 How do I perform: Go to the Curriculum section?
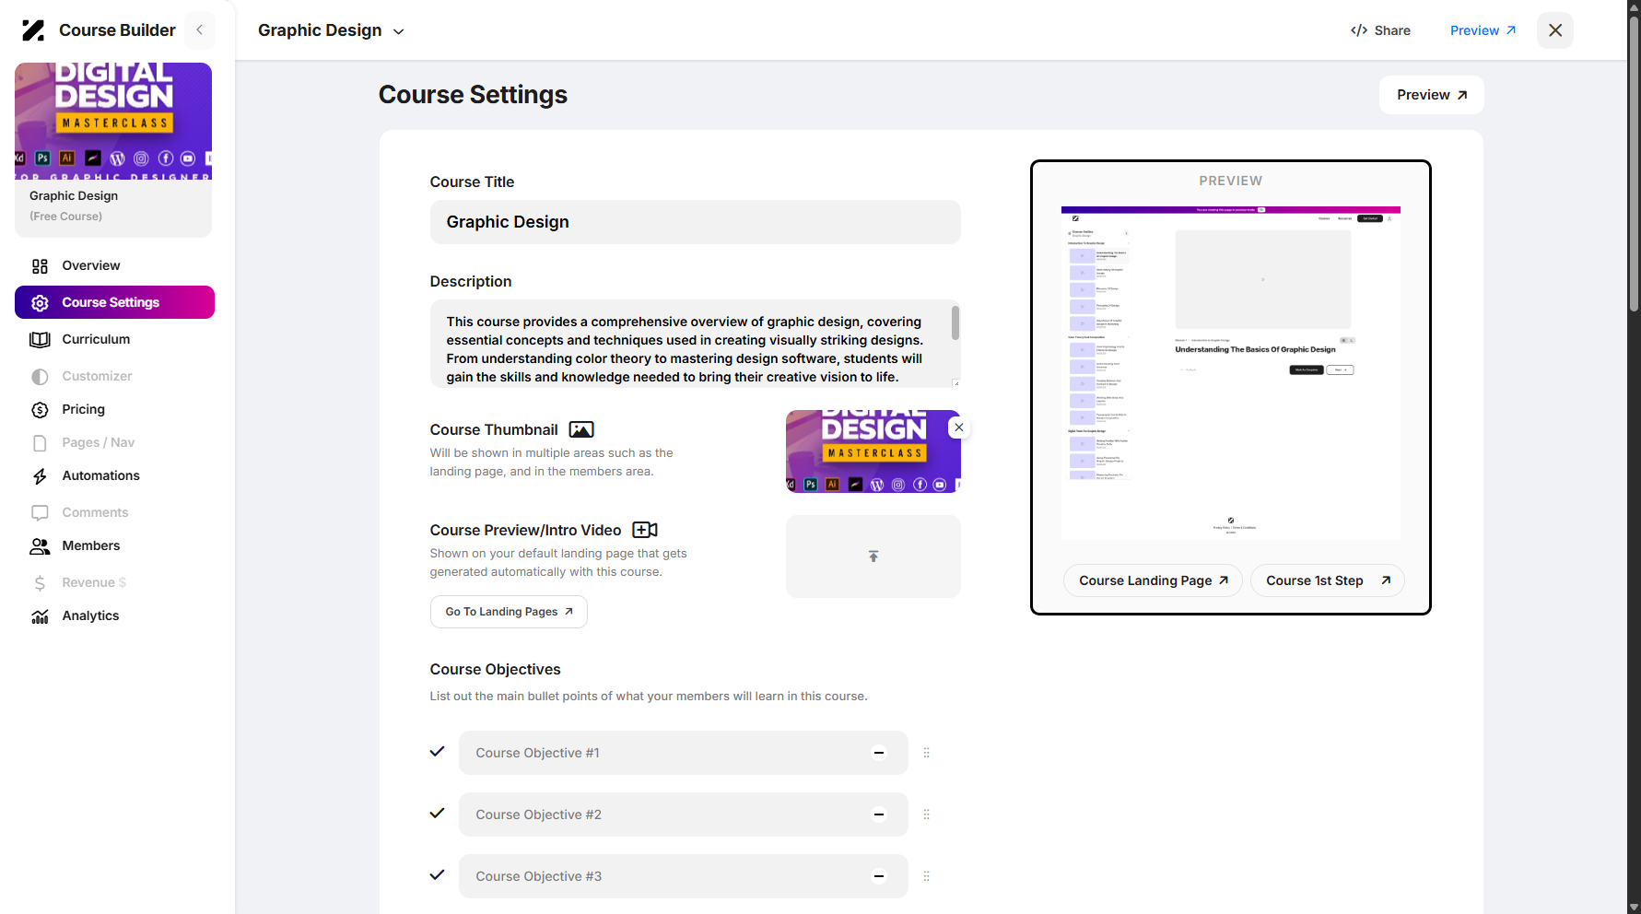click(114, 339)
